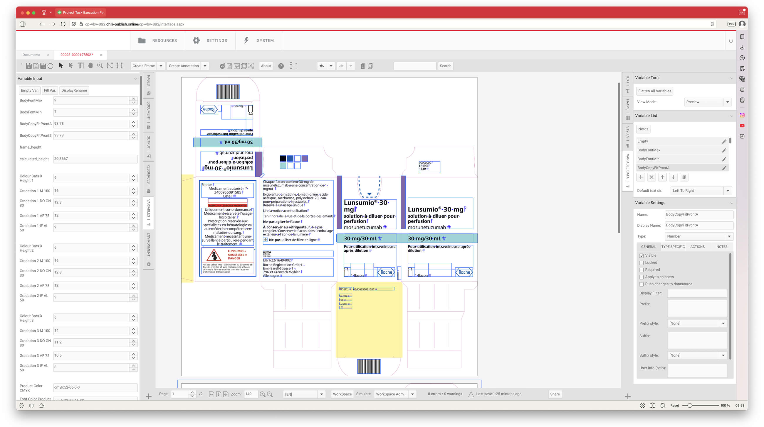This screenshot has width=764, height=427.
Task: Enable the Locked checkbox
Action: (x=641, y=263)
